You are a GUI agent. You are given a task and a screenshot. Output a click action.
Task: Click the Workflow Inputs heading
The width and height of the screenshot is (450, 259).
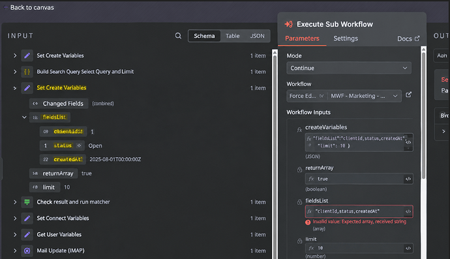(308, 112)
